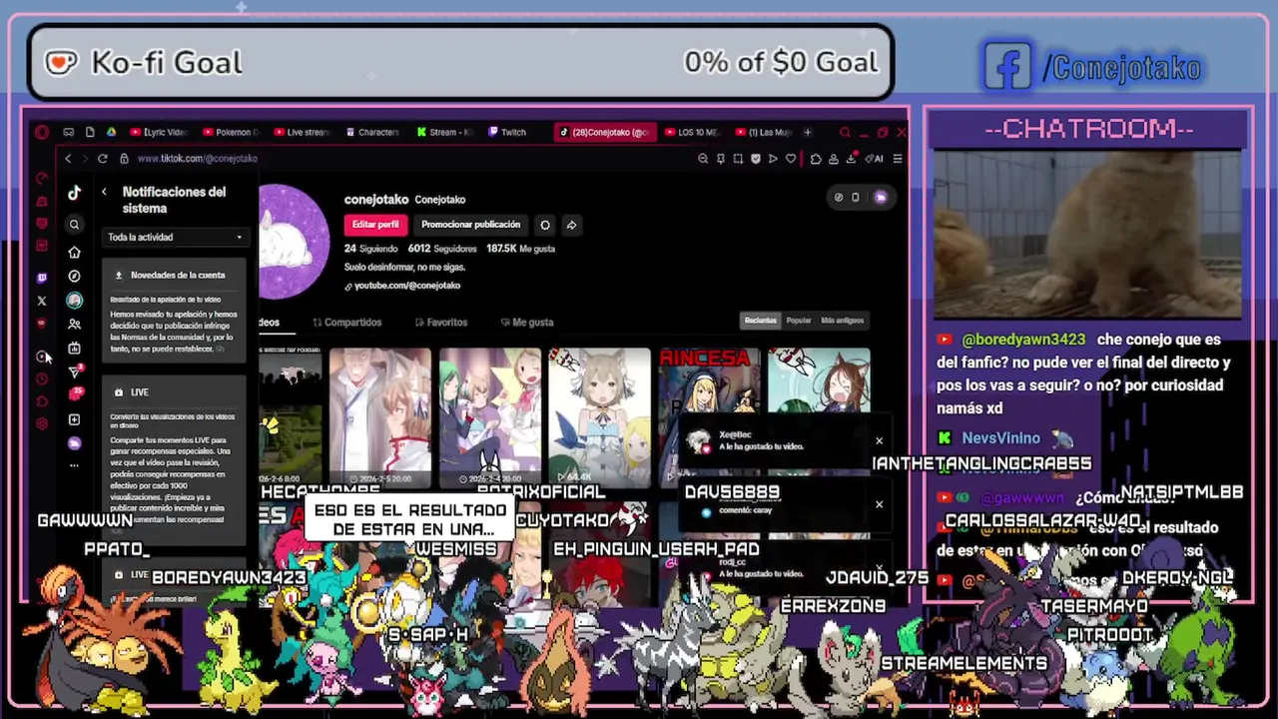Open the More options three dots in TikTok sidebar
The image size is (1278, 719).
pyautogui.click(x=74, y=465)
